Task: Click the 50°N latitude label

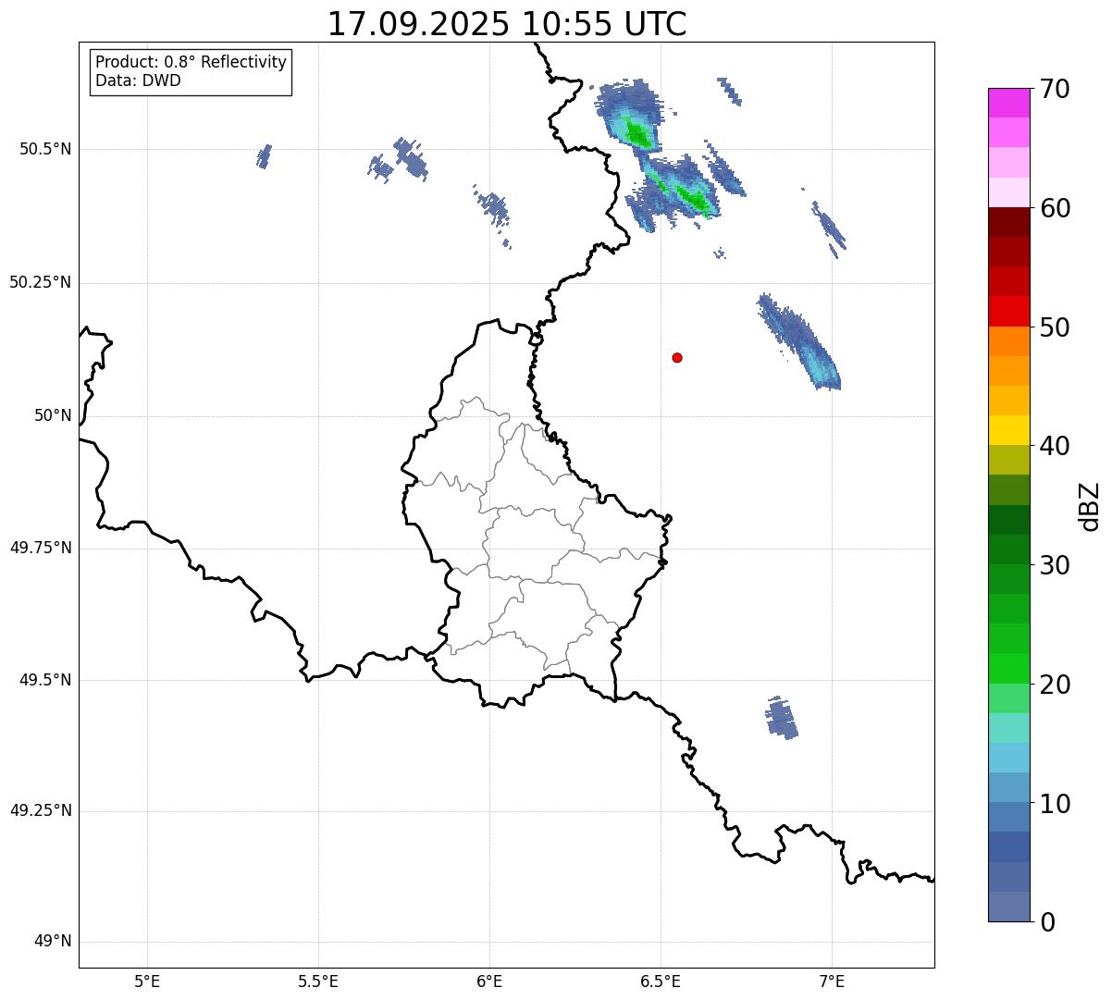Action: point(53,415)
